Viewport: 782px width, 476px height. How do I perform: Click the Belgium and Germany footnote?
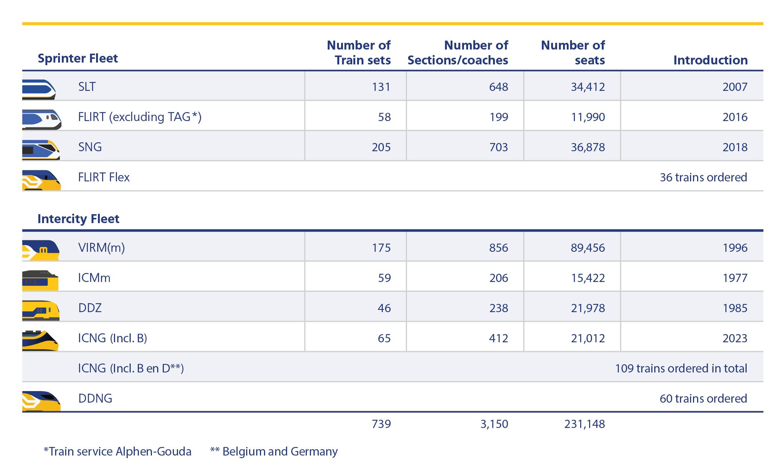274,451
